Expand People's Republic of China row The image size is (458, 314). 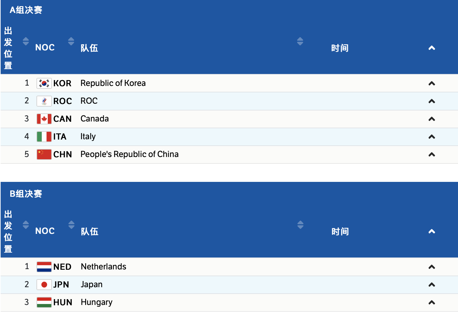[432, 154]
